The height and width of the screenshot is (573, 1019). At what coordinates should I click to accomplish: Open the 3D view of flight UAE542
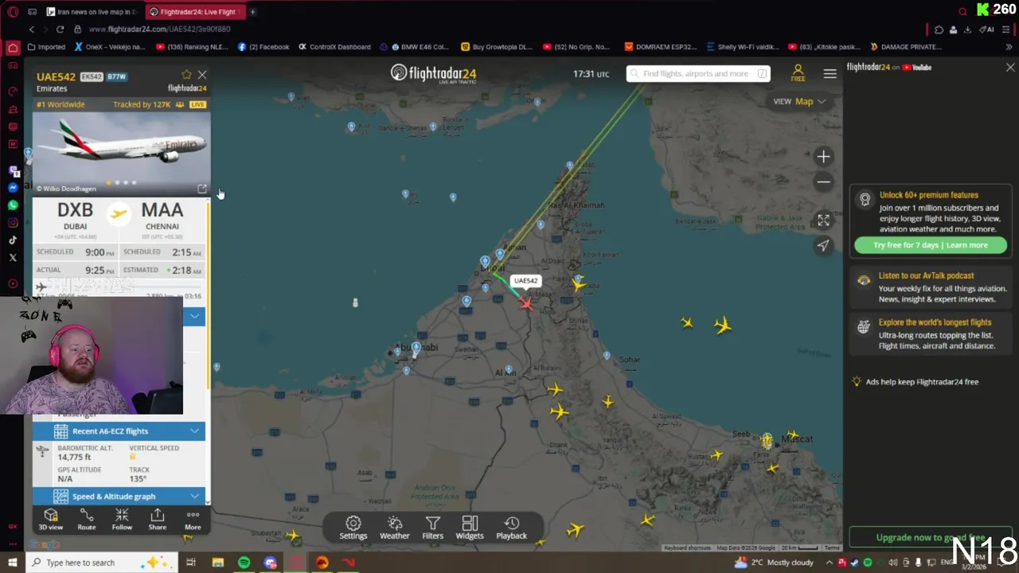51,520
